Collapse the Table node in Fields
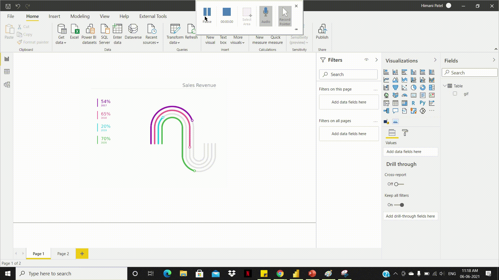 coord(445,86)
